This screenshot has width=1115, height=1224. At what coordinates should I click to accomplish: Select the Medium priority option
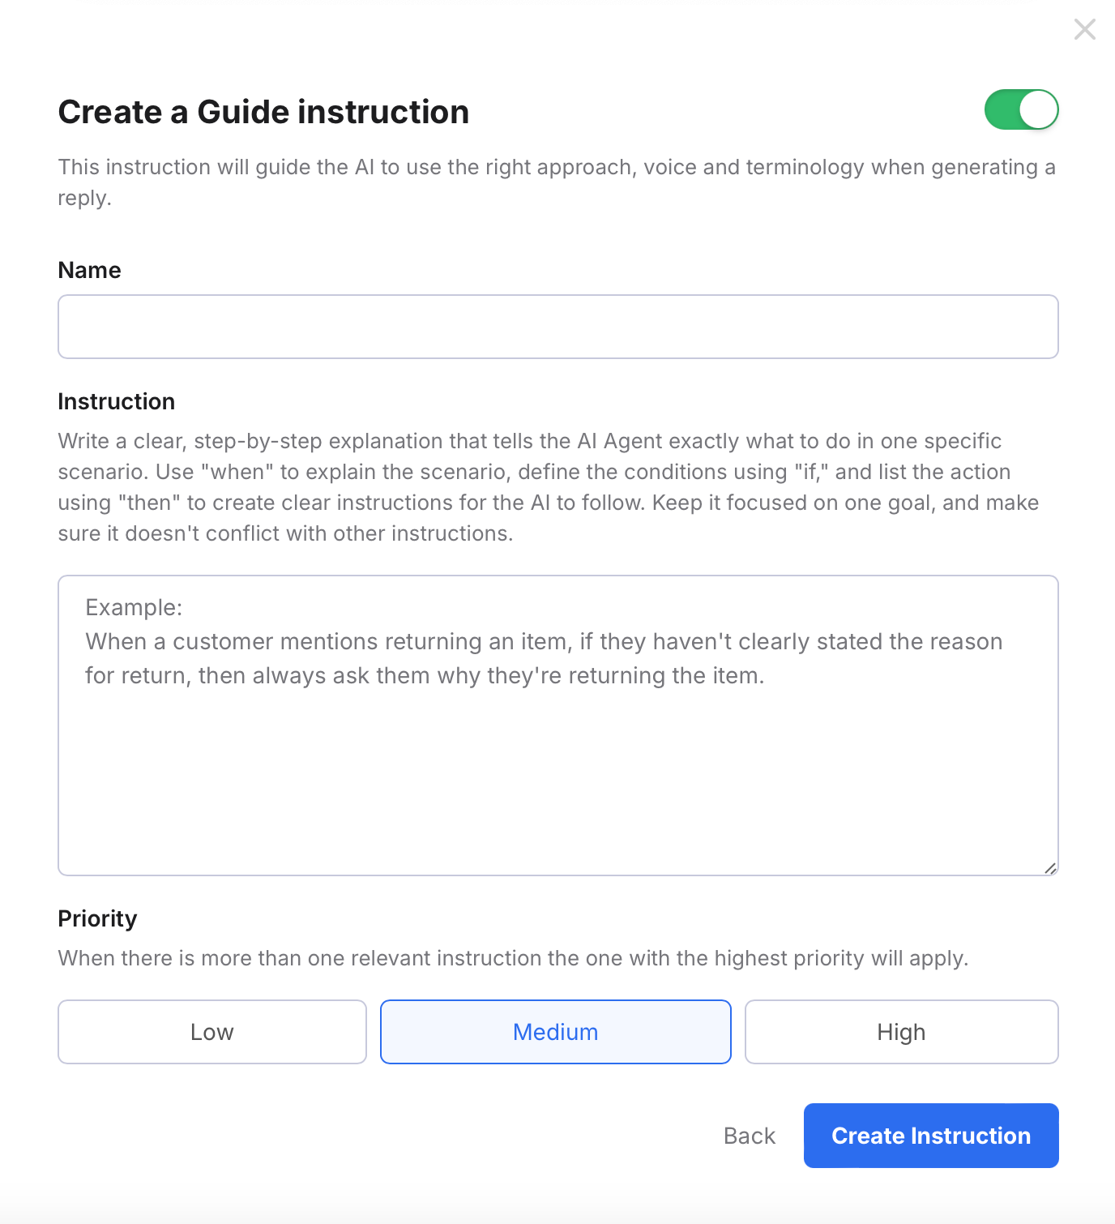point(555,1032)
